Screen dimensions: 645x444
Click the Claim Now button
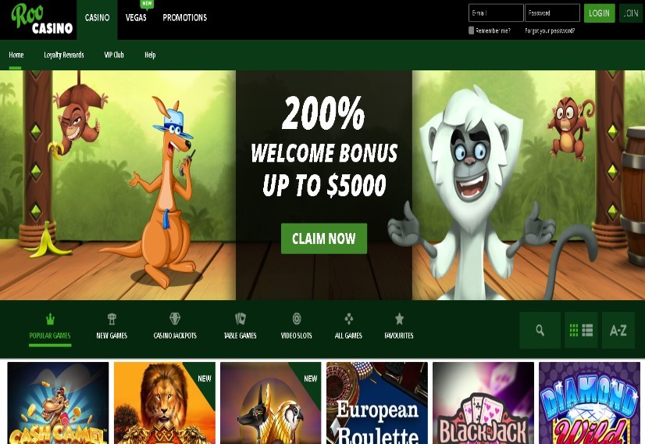324,238
